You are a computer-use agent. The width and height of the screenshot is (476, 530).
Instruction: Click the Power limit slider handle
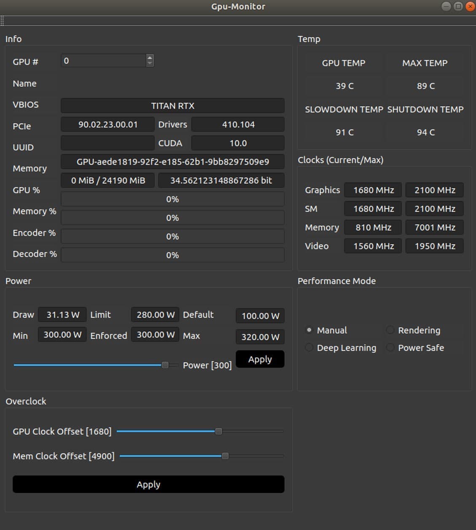click(x=165, y=365)
